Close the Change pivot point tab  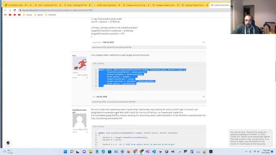[x=148, y=5]
